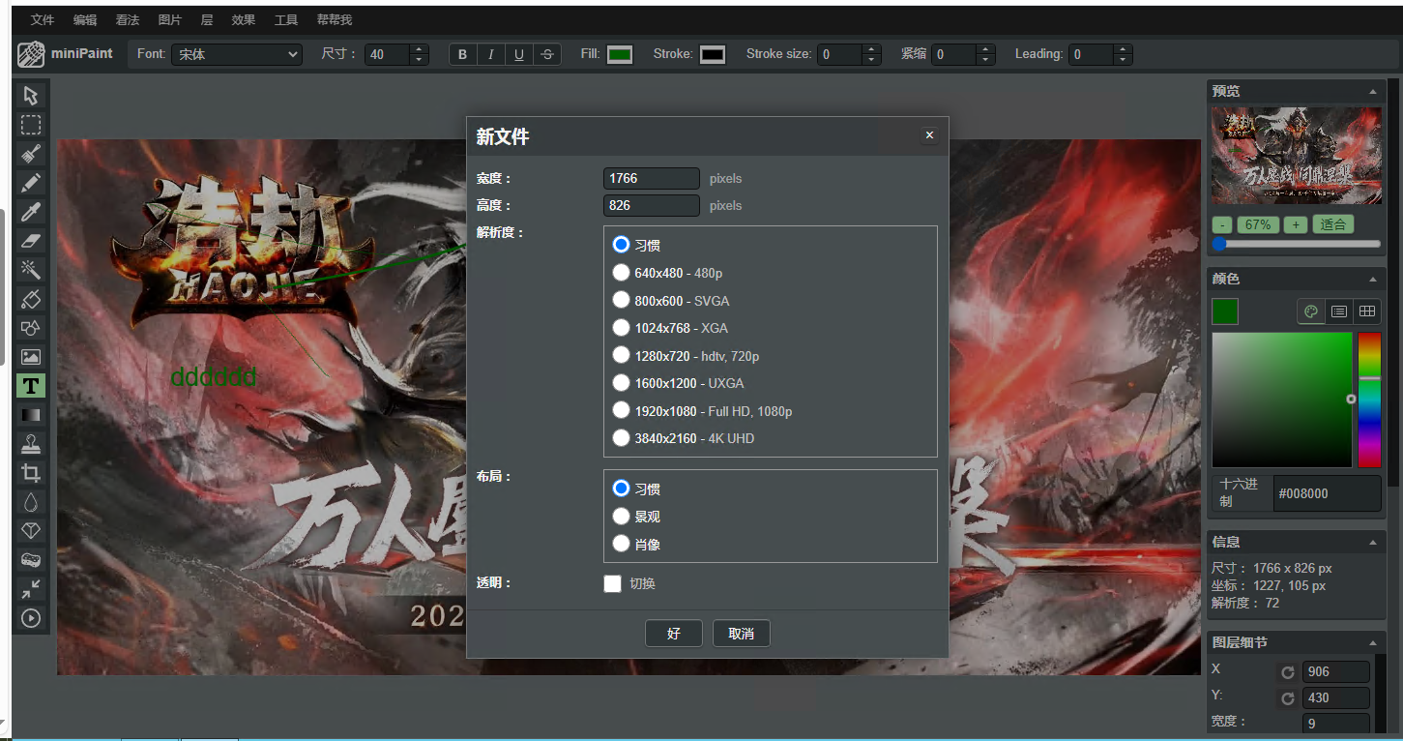Pick the rectangular Selection tool

pyautogui.click(x=31, y=124)
